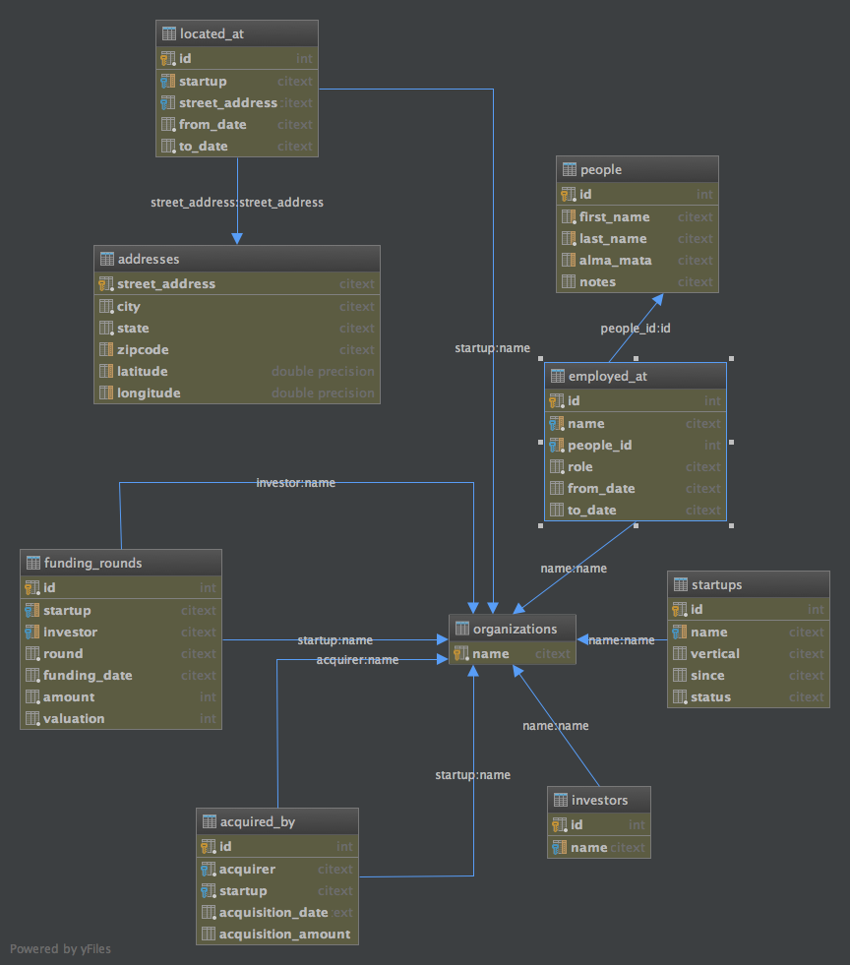Image resolution: width=850 pixels, height=965 pixels.
Task: Click the funding_rounds table header icon
Action: (x=32, y=564)
